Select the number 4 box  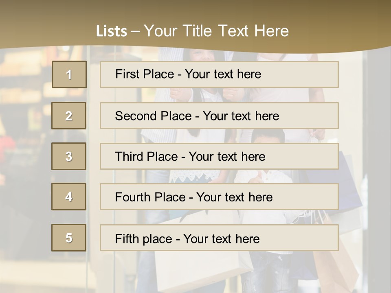[69, 197]
